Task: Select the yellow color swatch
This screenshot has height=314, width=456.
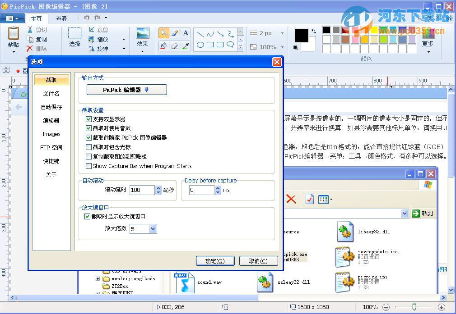Action: [x=374, y=30]
